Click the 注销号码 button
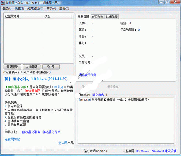The height and width of the screenshot is (156, 181). (32, 67)
